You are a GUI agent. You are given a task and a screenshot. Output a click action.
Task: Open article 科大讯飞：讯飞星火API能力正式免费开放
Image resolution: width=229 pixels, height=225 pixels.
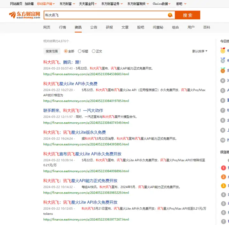pyautogui.click(x=80, y=181)
